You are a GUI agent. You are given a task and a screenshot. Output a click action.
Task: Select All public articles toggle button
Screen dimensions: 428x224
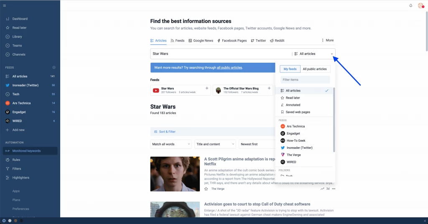click(315, 69)
